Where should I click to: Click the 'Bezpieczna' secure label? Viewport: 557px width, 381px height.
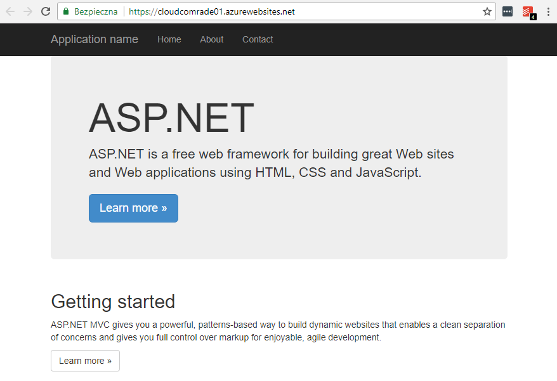pos(96,11)
